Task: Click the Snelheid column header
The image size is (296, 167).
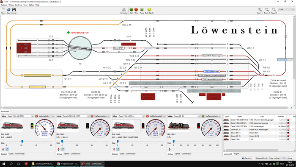Action: click(281, 117)
